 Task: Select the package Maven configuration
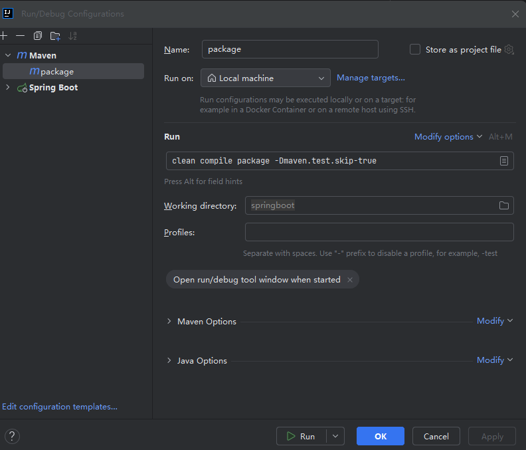coord(74,71)
